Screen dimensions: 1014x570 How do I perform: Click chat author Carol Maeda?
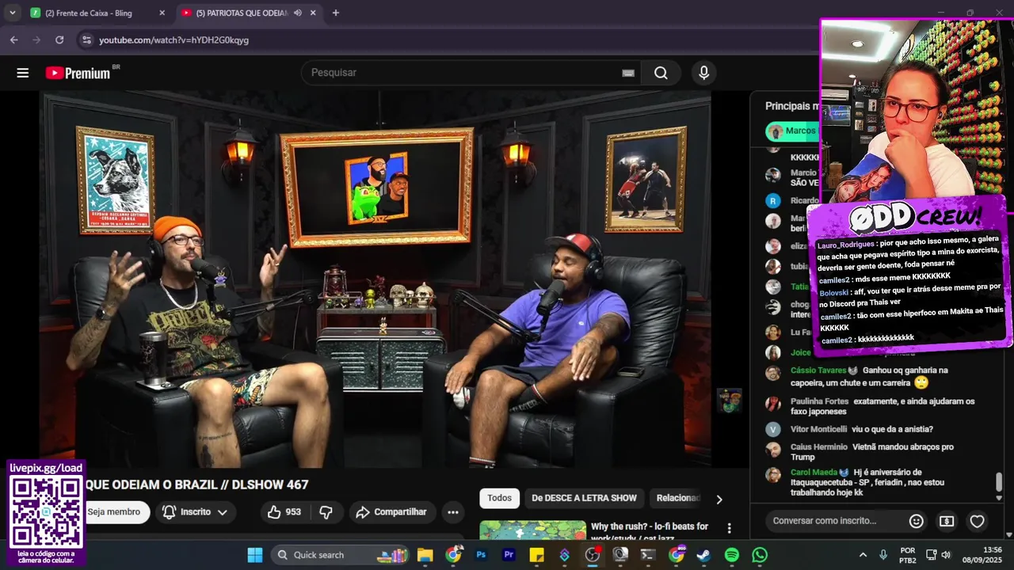[x=814, y=472]
